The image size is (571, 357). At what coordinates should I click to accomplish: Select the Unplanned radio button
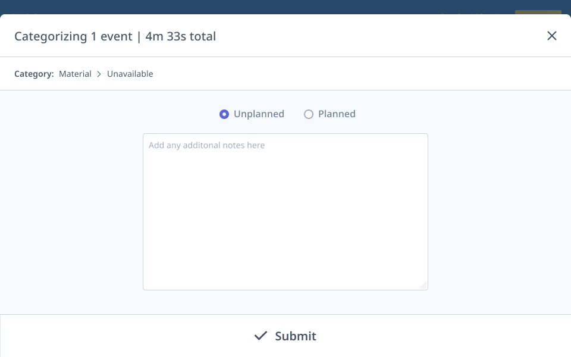point(224,114)
